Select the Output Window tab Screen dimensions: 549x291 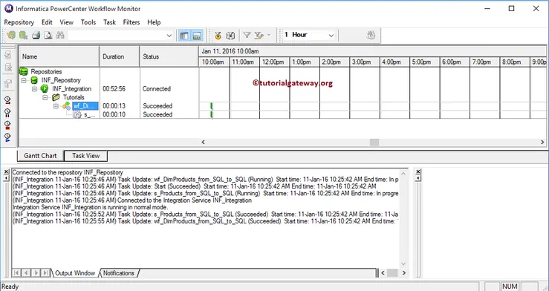[75, 273]
